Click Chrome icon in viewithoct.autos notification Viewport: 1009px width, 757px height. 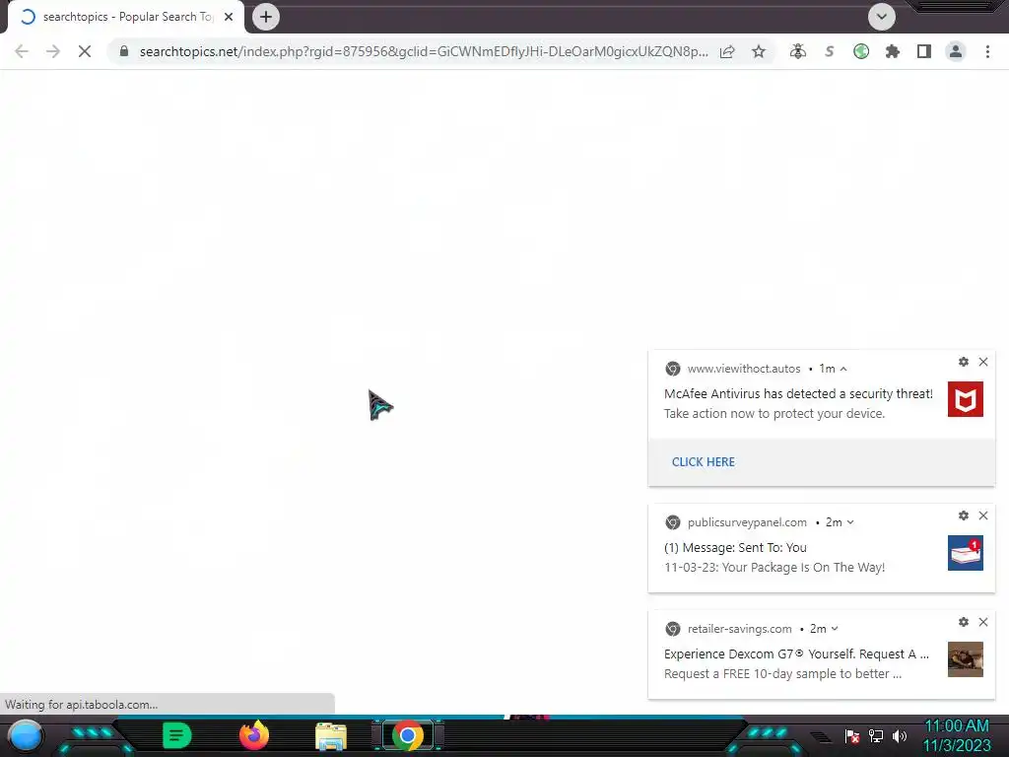[x=672, y=369]
